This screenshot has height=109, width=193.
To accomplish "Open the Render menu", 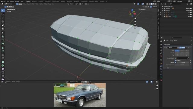I will point(12,1).
